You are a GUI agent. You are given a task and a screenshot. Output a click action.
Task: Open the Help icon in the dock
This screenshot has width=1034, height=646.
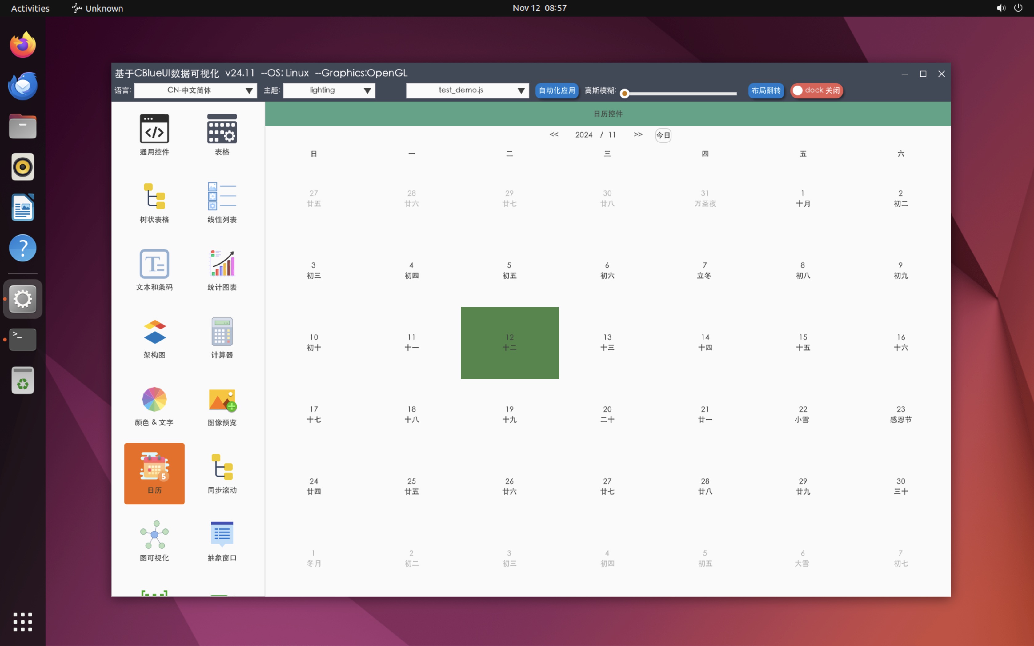click(x=23, y=248)
